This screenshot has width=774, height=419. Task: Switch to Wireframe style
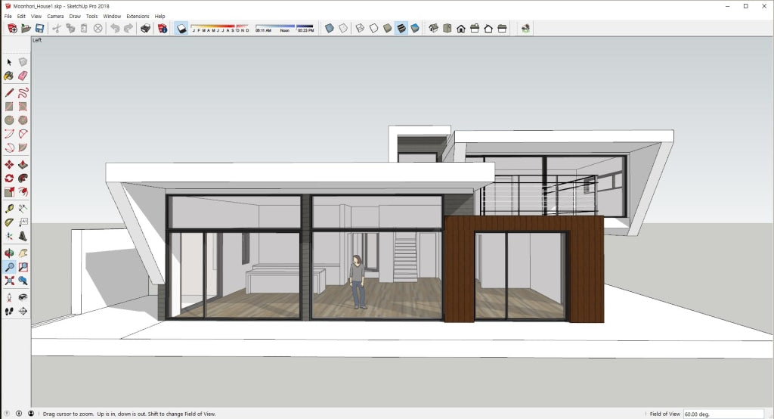[361, 29]
